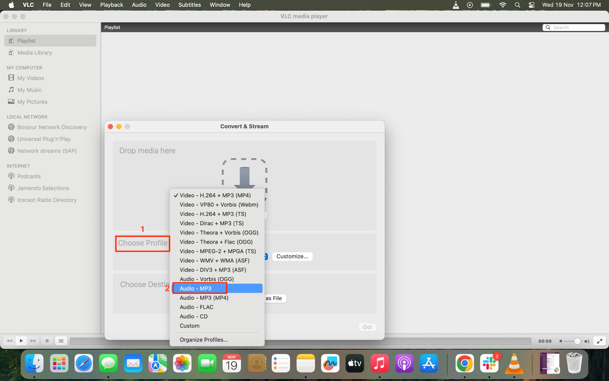
Task: Select Bonjour Network Discovery
Action: (x=51, y=127)
